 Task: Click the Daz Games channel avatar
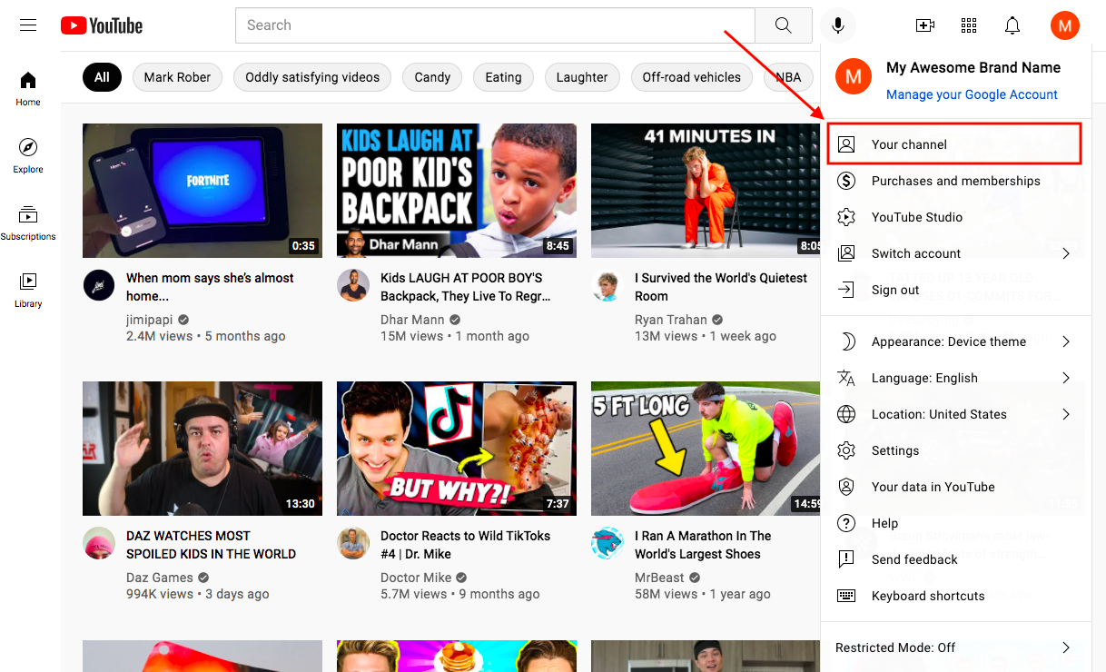(x=99, y=543)
